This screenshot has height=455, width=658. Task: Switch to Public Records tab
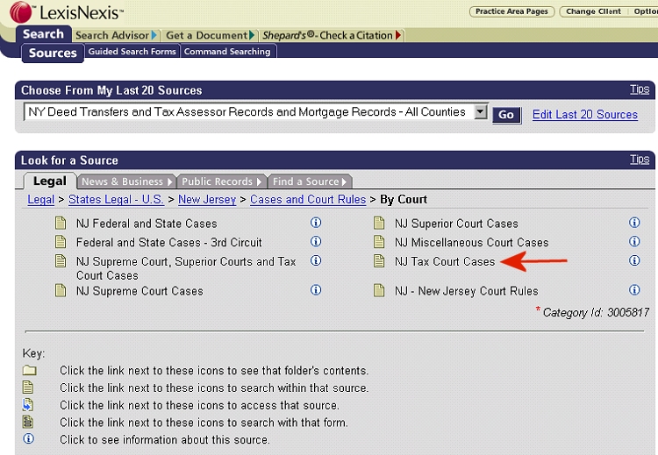pos(221,181)
